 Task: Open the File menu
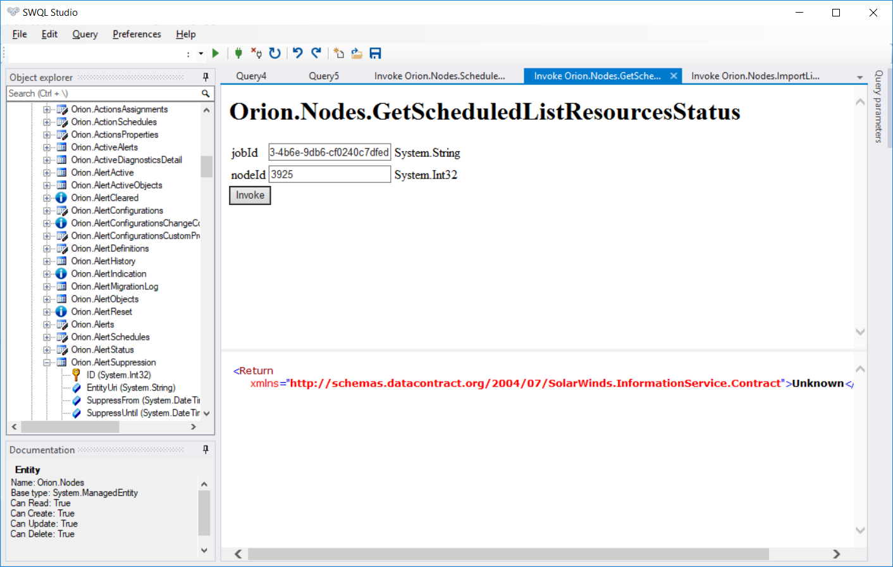20,34
